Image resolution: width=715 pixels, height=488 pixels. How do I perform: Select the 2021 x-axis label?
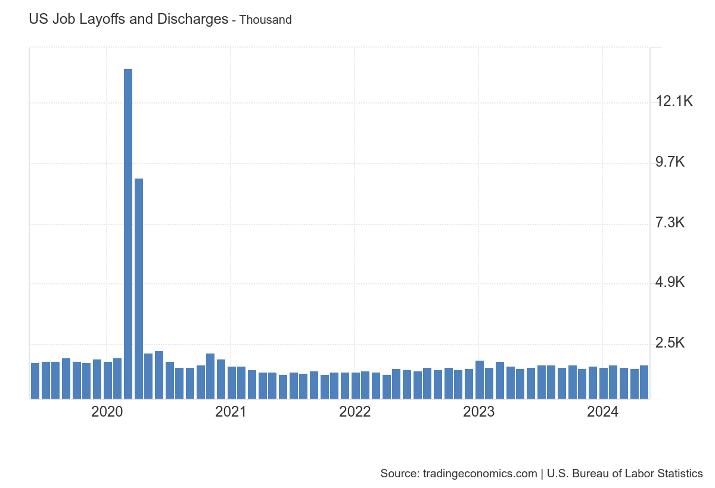231,412
